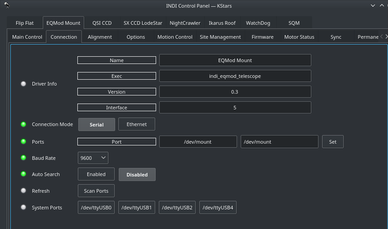Minimize window using title bar down chevron
The height and width of the screenshot is (229, 388).
pos(373,6)
